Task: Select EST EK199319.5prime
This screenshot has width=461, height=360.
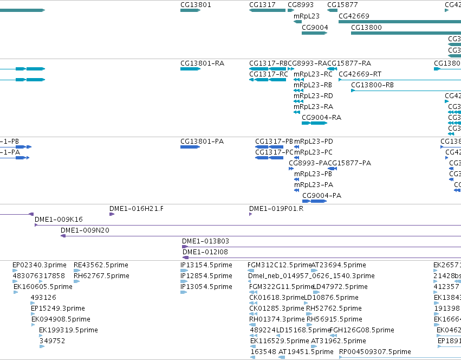Action: (42, 336)
